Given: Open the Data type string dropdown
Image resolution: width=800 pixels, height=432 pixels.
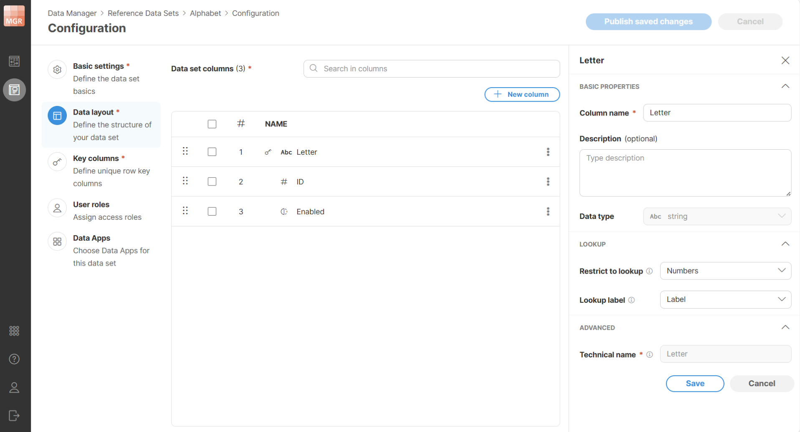Looking at the screenshot, I should (x=717, y=216).
